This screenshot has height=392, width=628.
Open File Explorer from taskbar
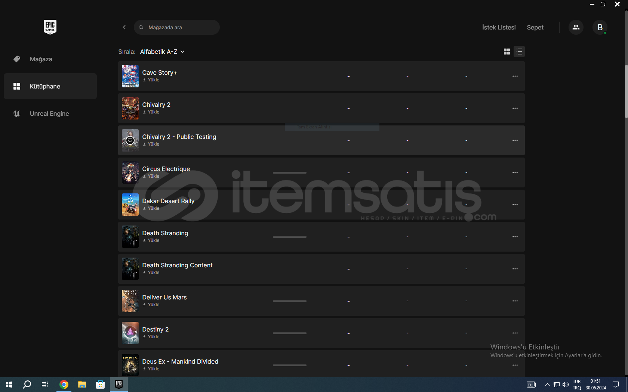tap(82, 385)
